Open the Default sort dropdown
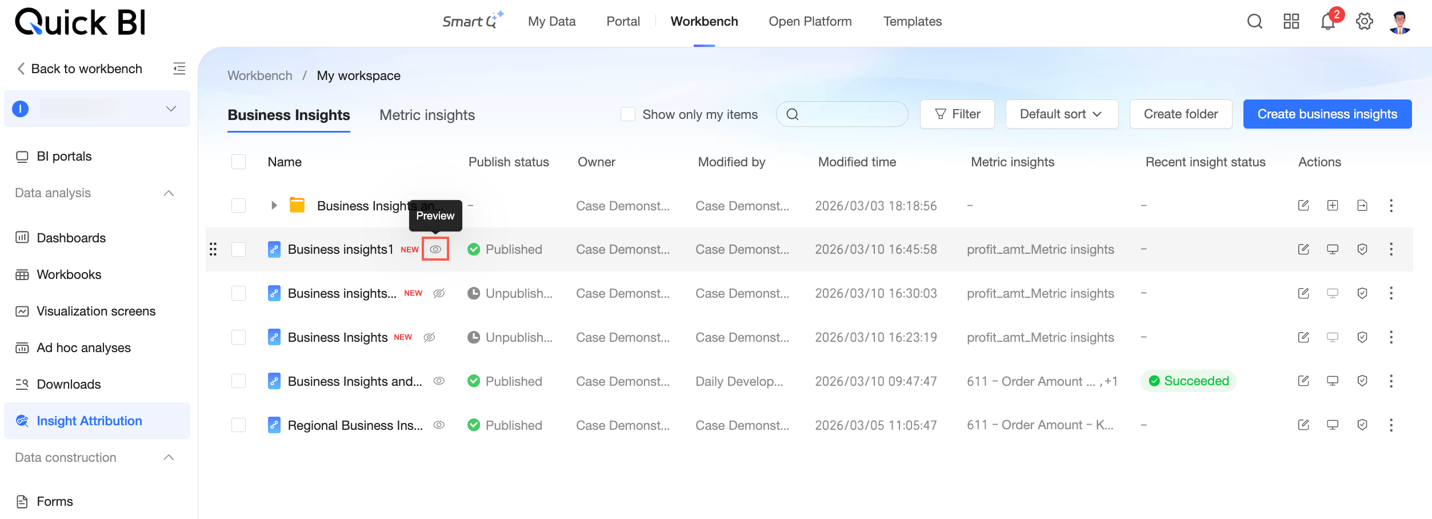The width and height of the screenshot is (1432, 519). coord(1062,114)
